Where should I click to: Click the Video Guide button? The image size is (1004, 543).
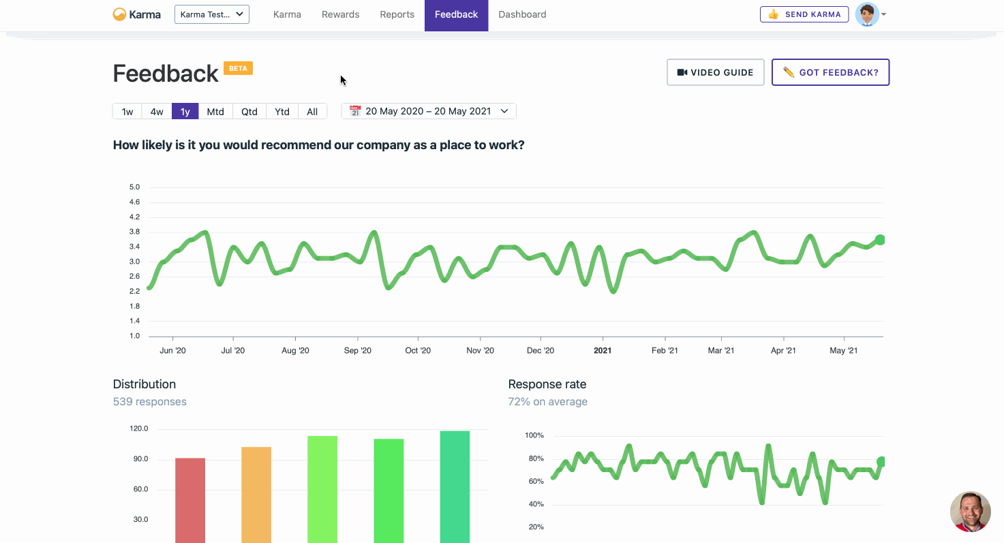716,72
